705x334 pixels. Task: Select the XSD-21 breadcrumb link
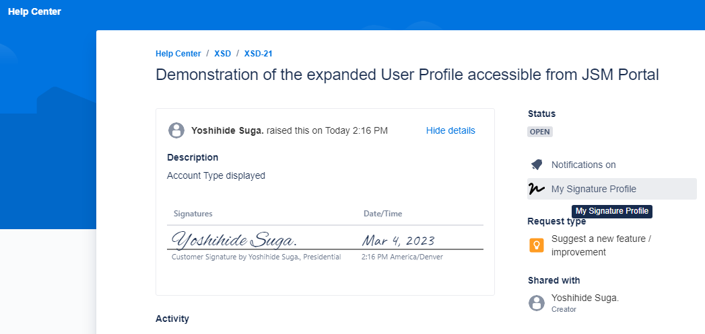[258, 54]
